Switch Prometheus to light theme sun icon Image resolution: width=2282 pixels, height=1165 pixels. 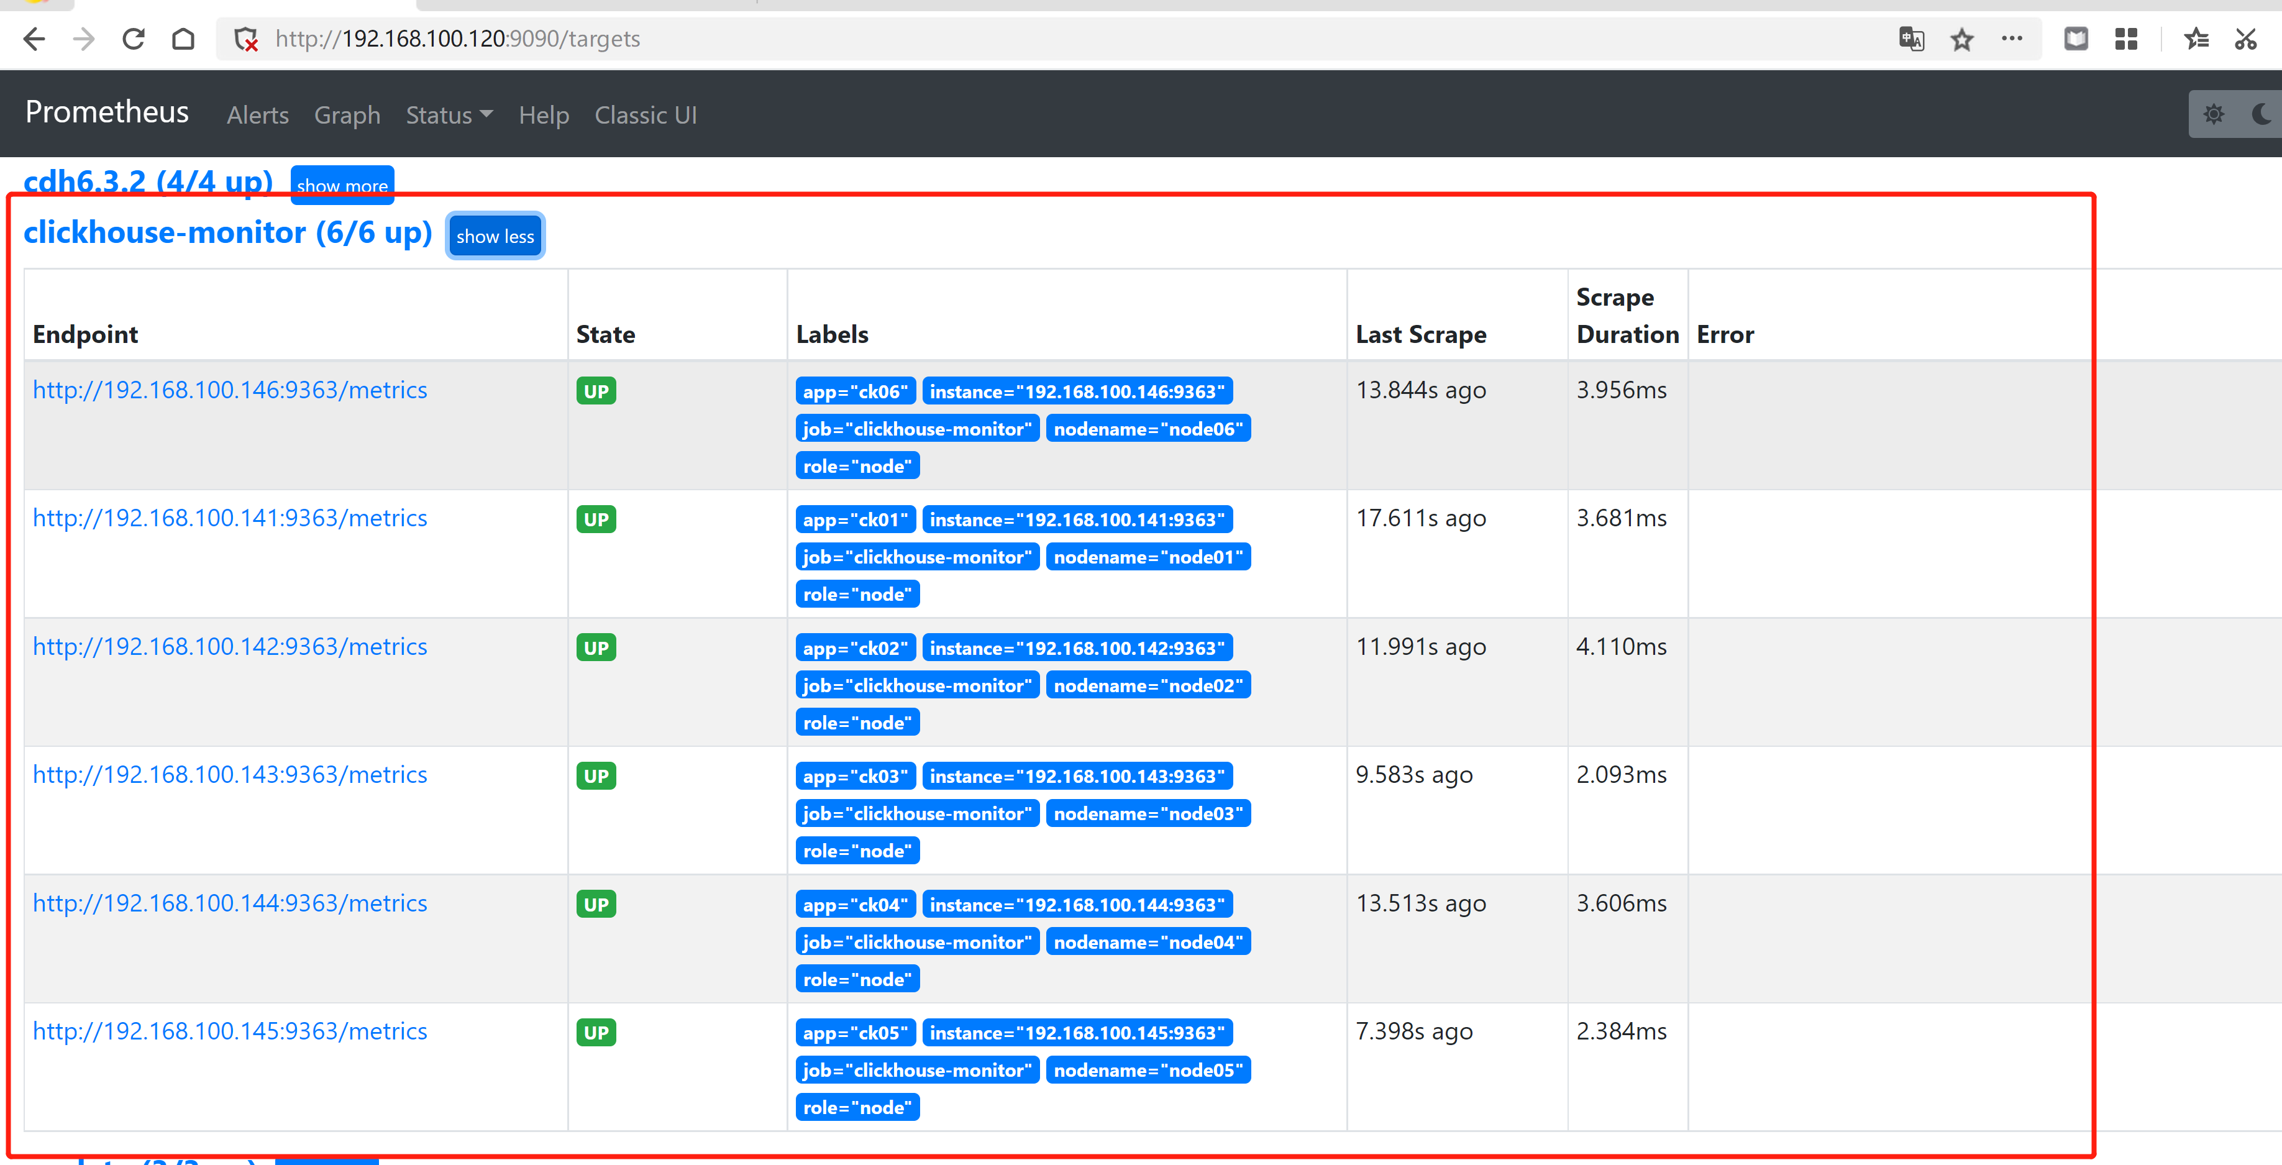coord(2213,114)
